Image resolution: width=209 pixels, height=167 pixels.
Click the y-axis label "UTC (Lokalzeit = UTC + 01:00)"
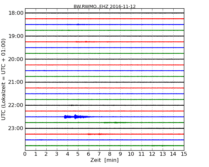(x=4, y=79)
